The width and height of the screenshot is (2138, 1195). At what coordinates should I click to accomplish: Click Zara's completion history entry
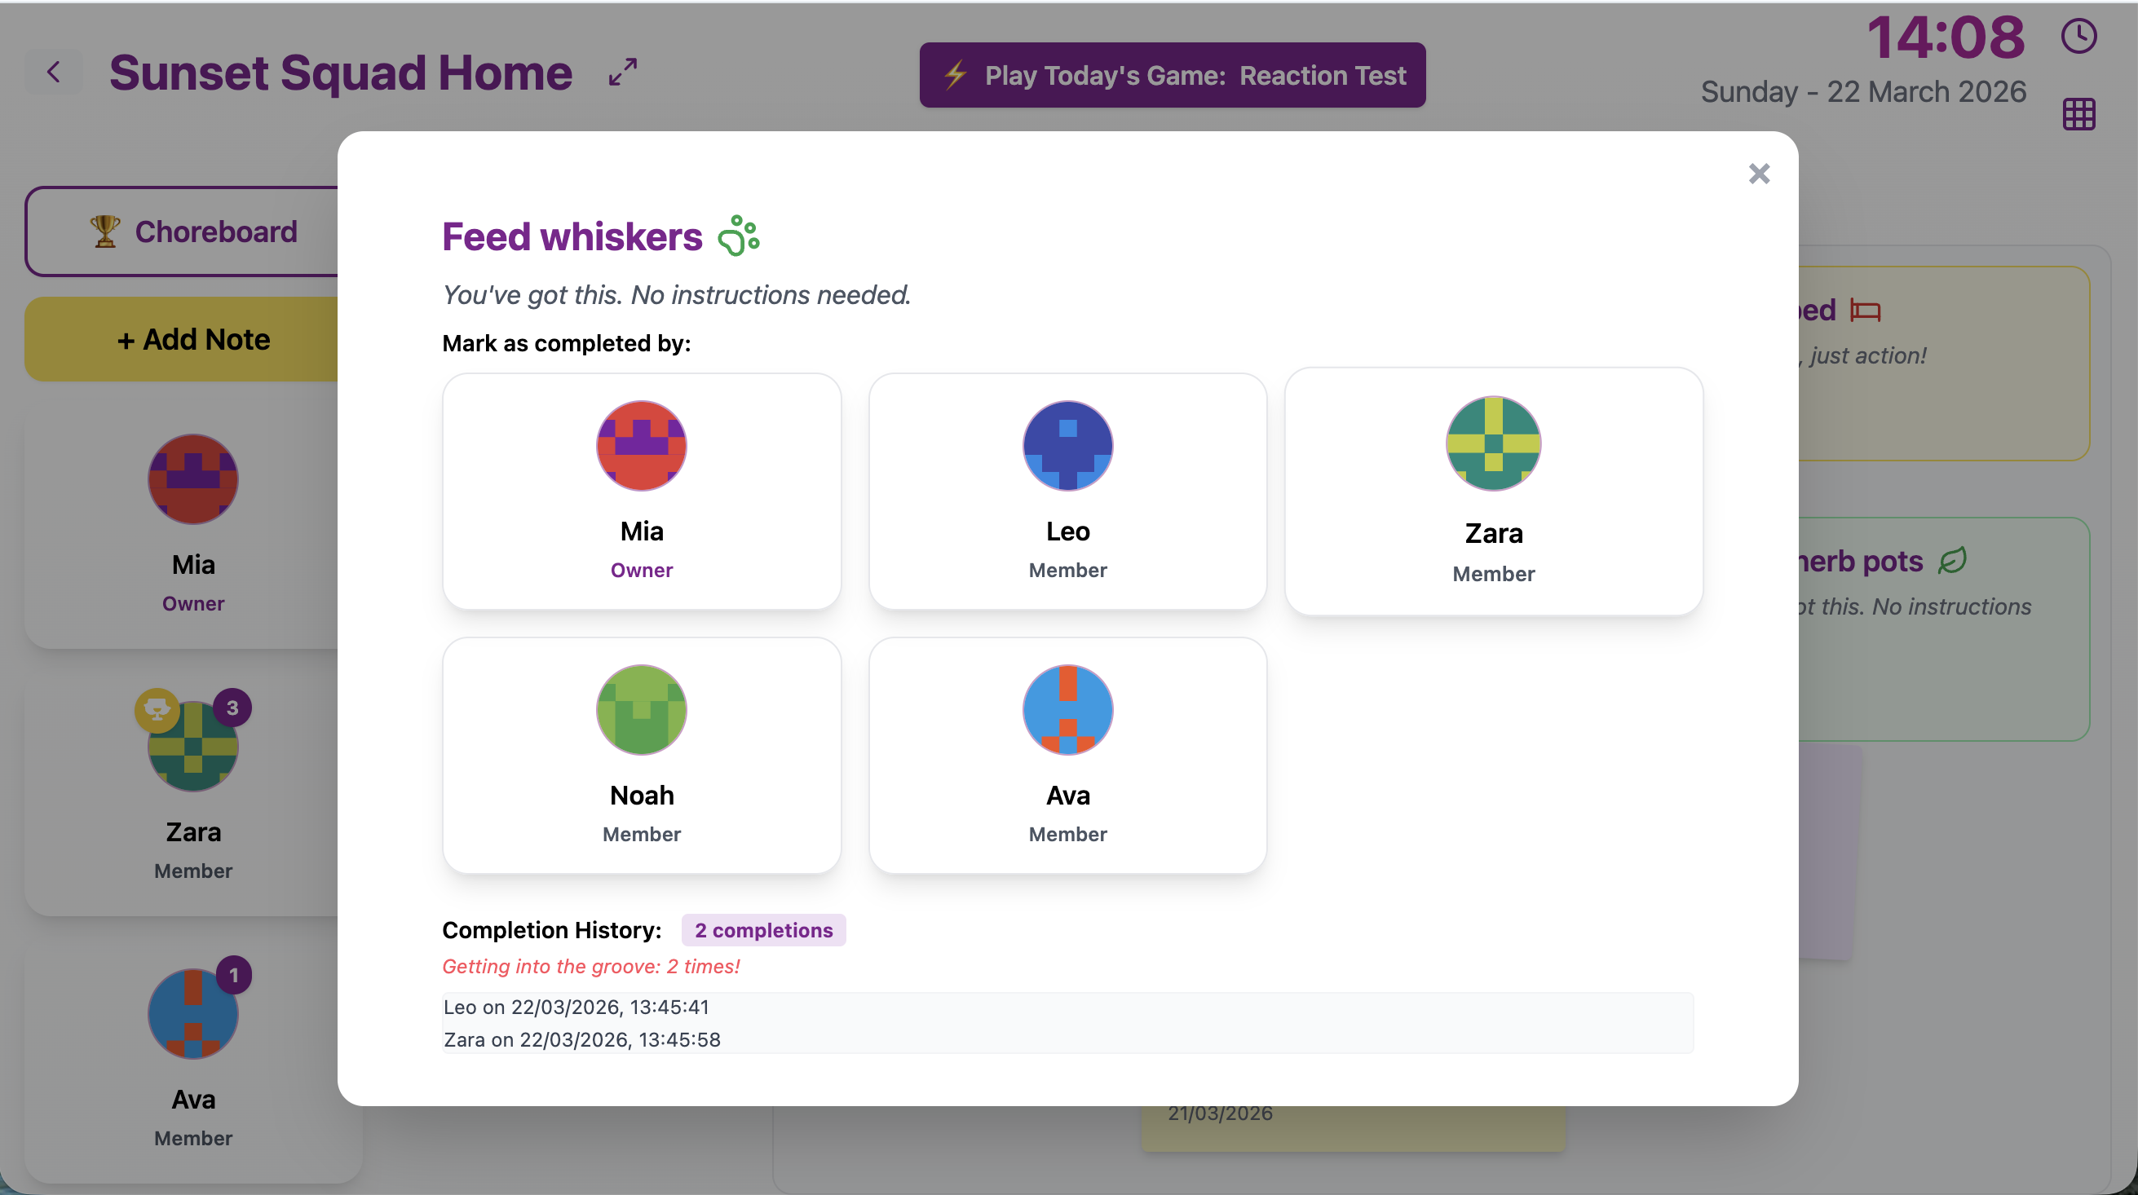click(581, 1039)
